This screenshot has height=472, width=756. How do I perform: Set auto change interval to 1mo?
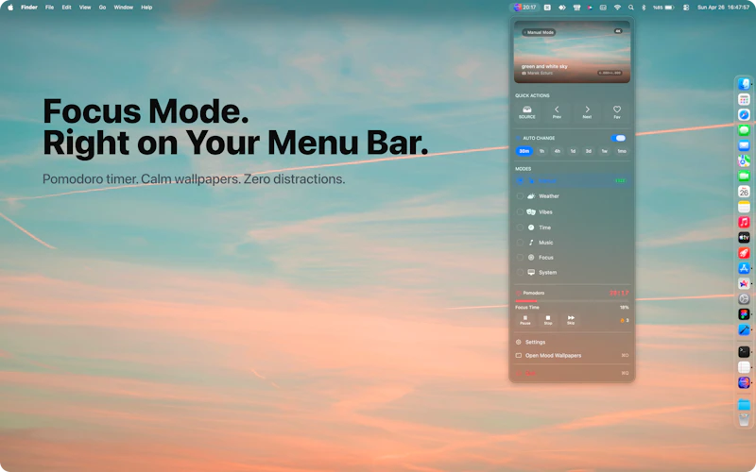tap(622, 151)
